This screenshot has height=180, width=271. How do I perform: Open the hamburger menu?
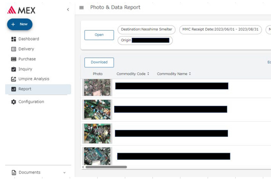point(81,8)
